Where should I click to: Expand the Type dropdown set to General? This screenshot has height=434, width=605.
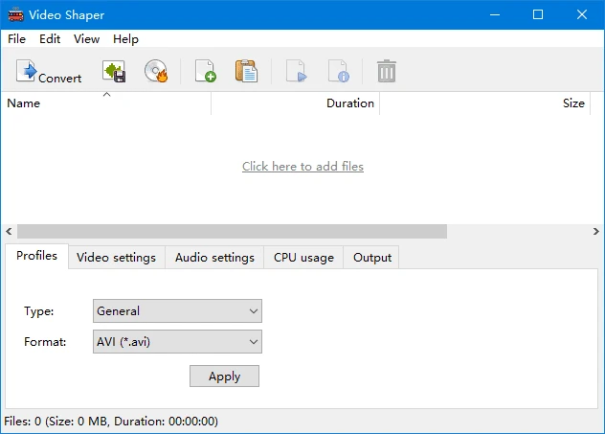[x=177, y=311]
